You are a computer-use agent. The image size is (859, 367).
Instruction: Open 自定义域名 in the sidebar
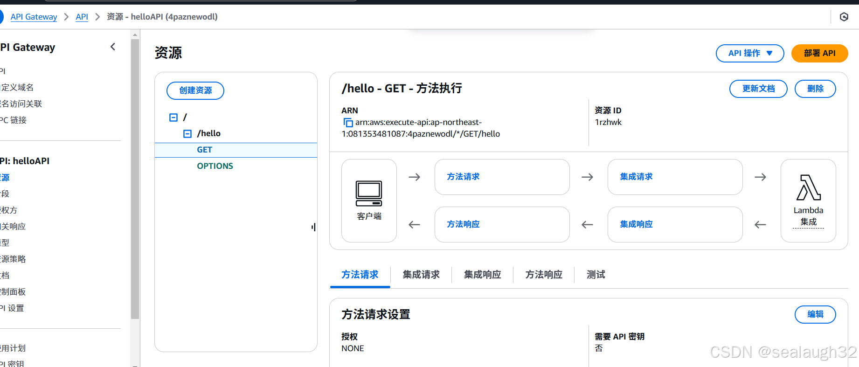[17, 87]
